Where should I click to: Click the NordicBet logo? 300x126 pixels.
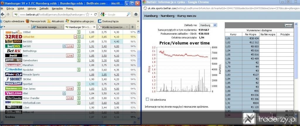point(13,70)
